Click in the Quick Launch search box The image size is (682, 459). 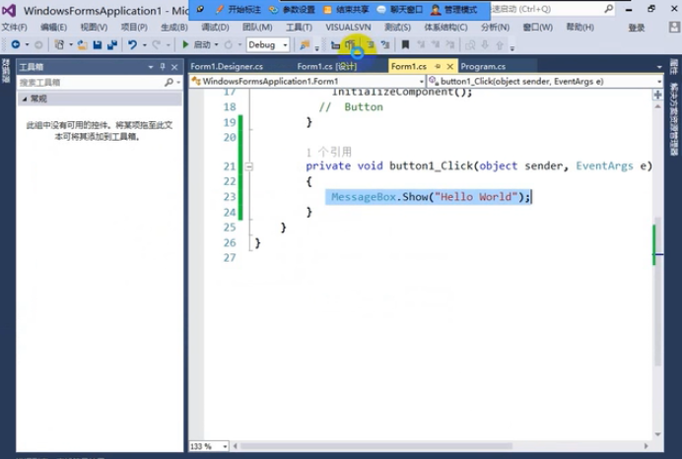click(x=548, y=9)
